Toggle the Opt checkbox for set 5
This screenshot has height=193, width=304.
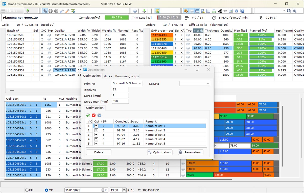96,143
